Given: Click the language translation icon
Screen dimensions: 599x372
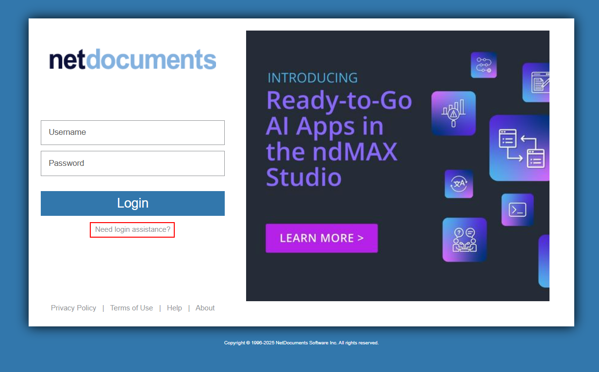Looking at the screenshot, I should pos(459,184).
